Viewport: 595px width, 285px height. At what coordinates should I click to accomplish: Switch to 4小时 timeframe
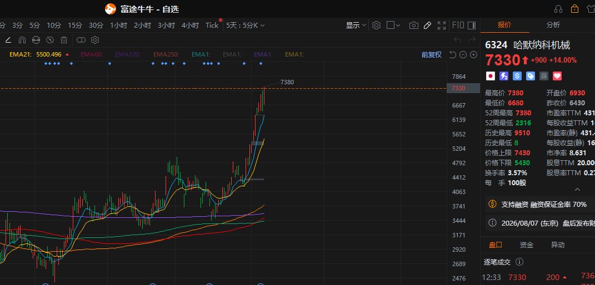(x=190, y=26)
